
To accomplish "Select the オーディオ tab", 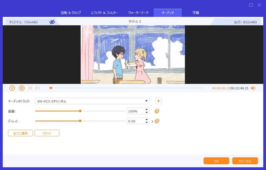I will point(168,13).
